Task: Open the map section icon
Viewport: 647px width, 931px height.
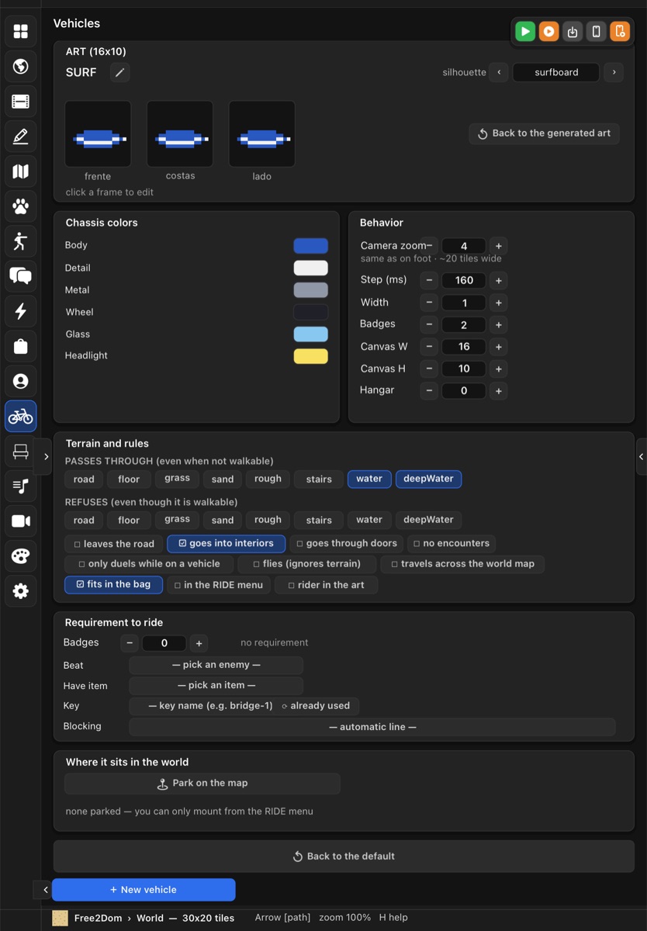Action: pos(21,171)
